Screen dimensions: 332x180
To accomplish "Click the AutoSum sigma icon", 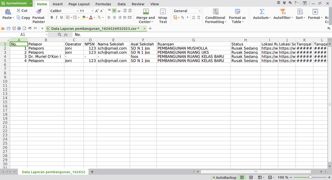I will point(262,12).
